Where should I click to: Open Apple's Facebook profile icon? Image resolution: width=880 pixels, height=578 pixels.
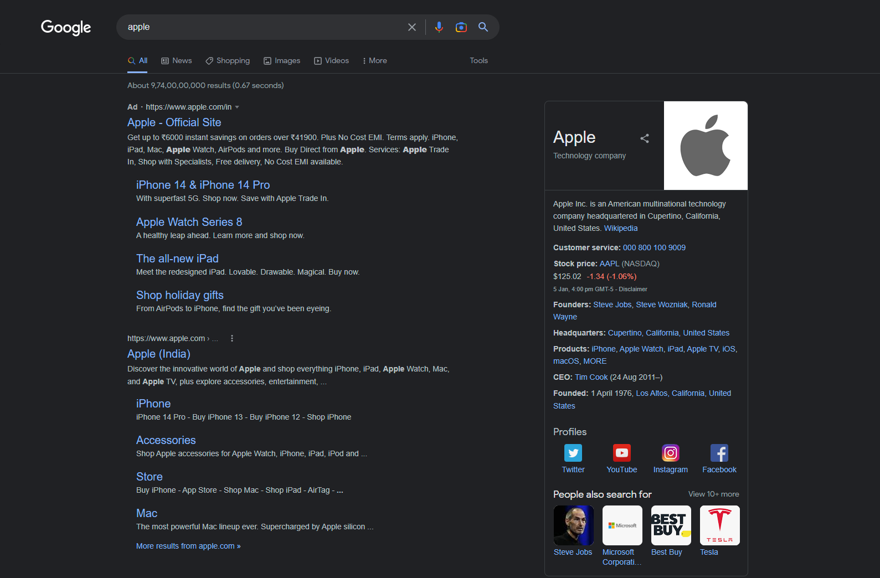(719, 453)
